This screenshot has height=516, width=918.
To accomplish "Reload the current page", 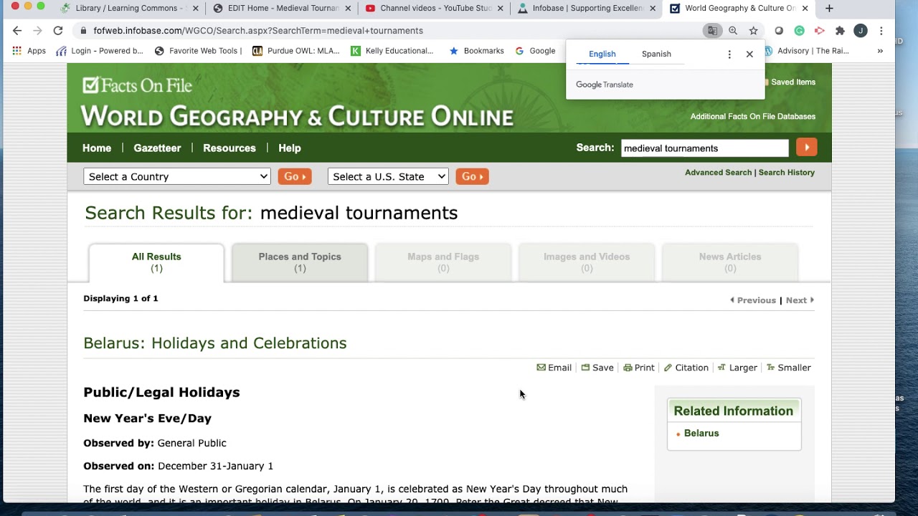I will 58,31.
